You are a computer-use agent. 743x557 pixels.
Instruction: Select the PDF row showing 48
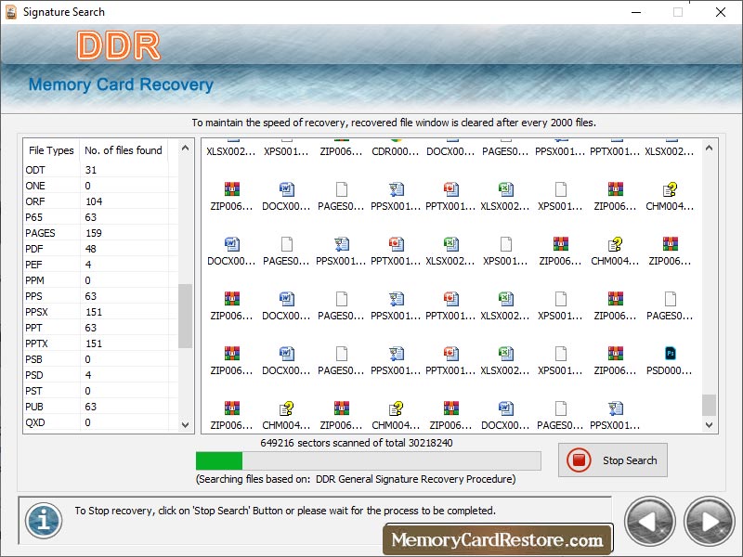[x=101, y=249]
